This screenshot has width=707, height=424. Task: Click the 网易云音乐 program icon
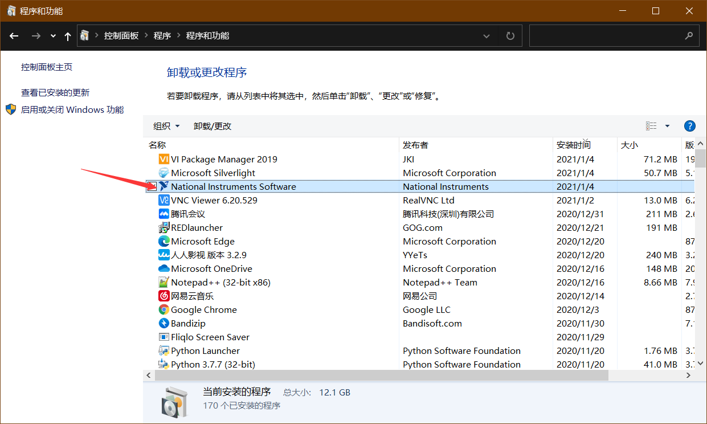(x=164, y=296)
